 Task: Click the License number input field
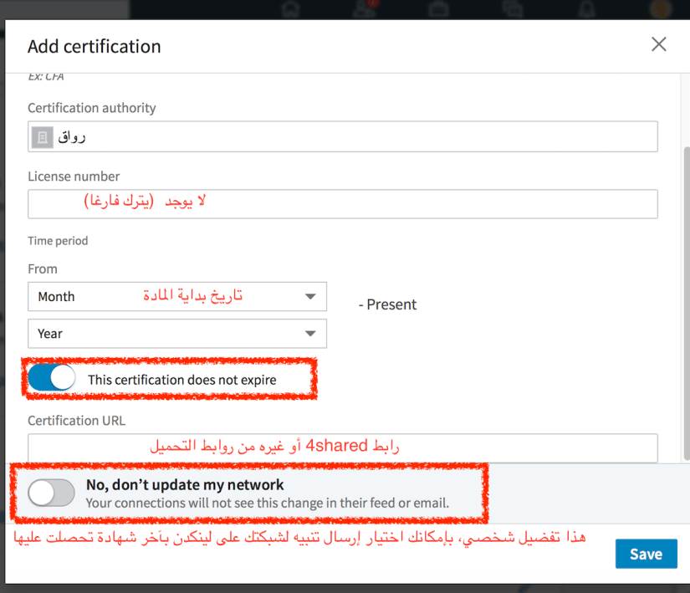[x=343, y=203]
